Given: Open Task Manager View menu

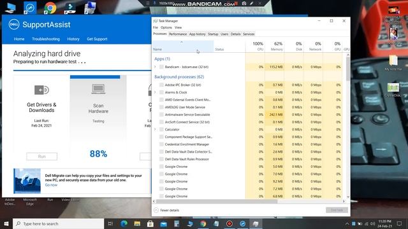Looking at the screenshot, I should coord(178,27).
